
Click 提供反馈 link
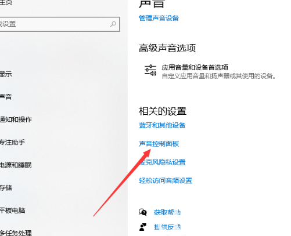167,227
